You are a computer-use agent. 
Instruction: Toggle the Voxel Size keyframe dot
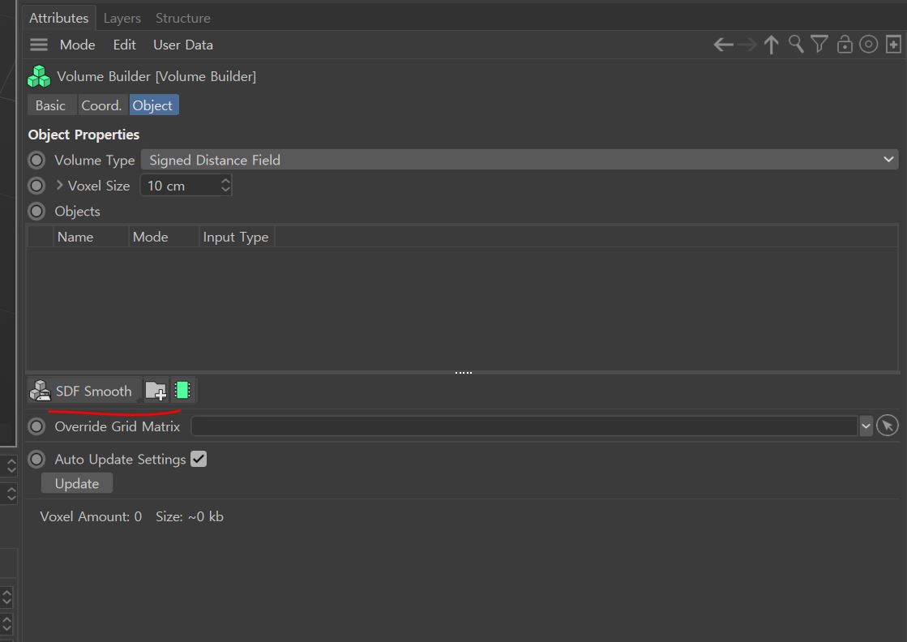point(36,186)
